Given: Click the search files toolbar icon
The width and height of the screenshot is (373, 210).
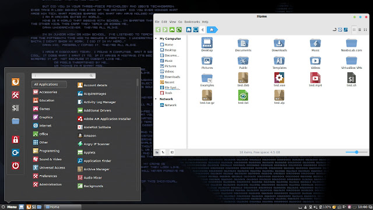Looking at the screenshot, I should (x=346, y=30).
